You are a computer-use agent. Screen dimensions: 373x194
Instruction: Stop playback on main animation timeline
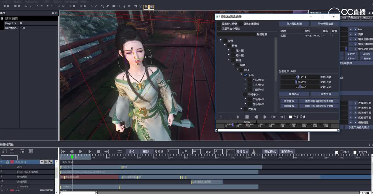pos(98,151)
